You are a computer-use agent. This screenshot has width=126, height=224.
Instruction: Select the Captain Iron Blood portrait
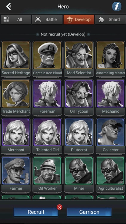tap(47, 55)
